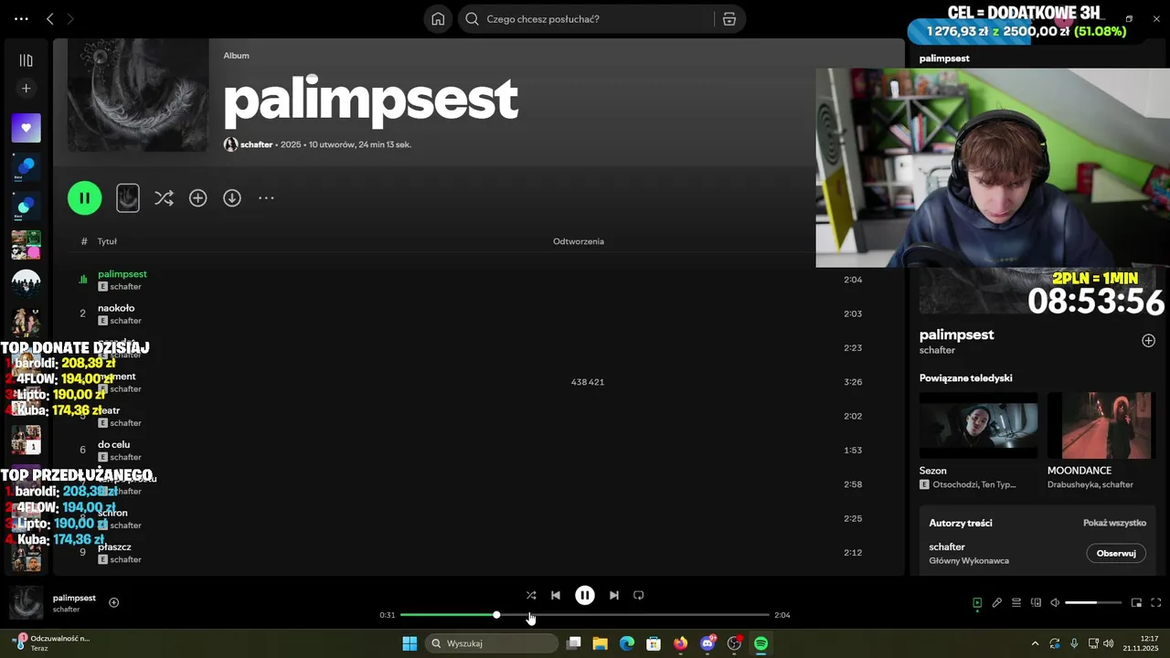Open File Explorer from the taskbar
The height and width of the screenshot is (658, 1170).
(600, 643)
